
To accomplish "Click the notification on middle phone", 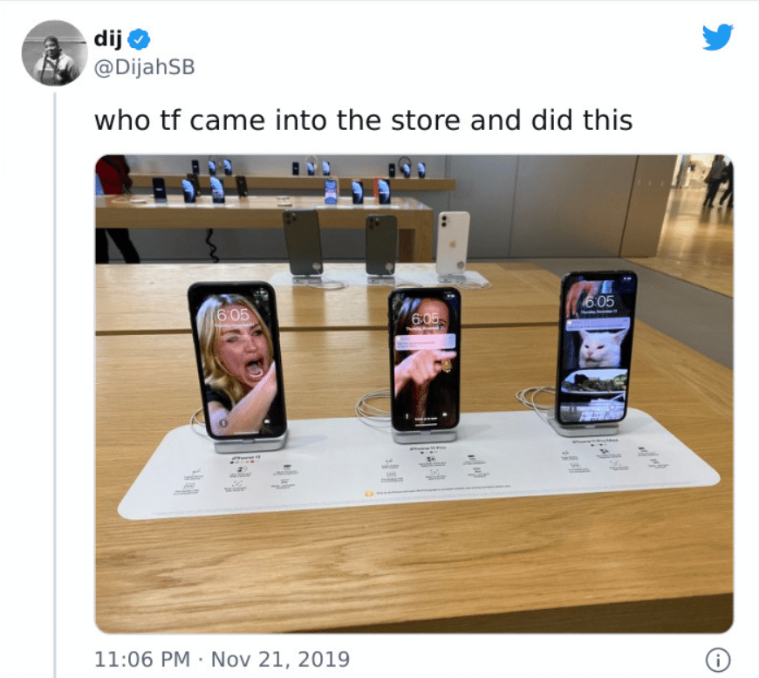I will (425, 342).
